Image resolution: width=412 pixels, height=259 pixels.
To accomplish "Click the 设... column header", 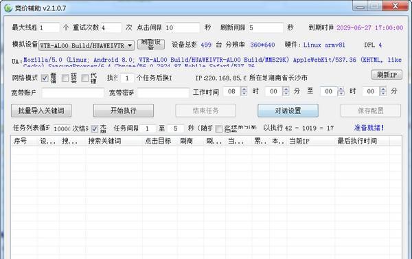I will click(48, 141).
